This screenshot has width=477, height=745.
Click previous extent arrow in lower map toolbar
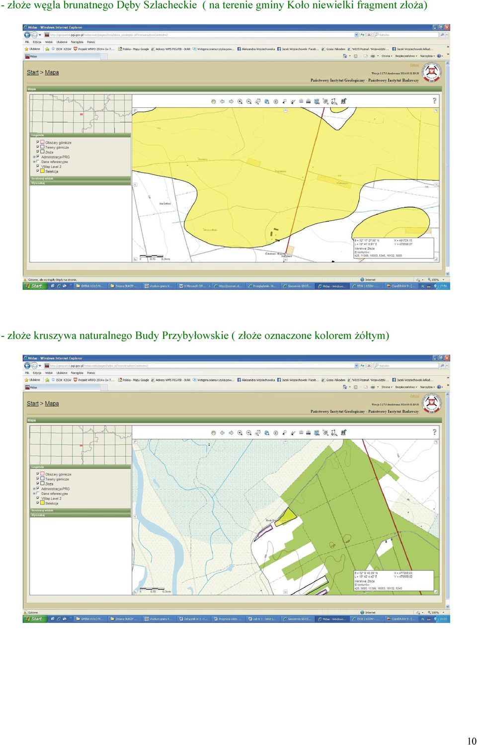coord(223,433)
